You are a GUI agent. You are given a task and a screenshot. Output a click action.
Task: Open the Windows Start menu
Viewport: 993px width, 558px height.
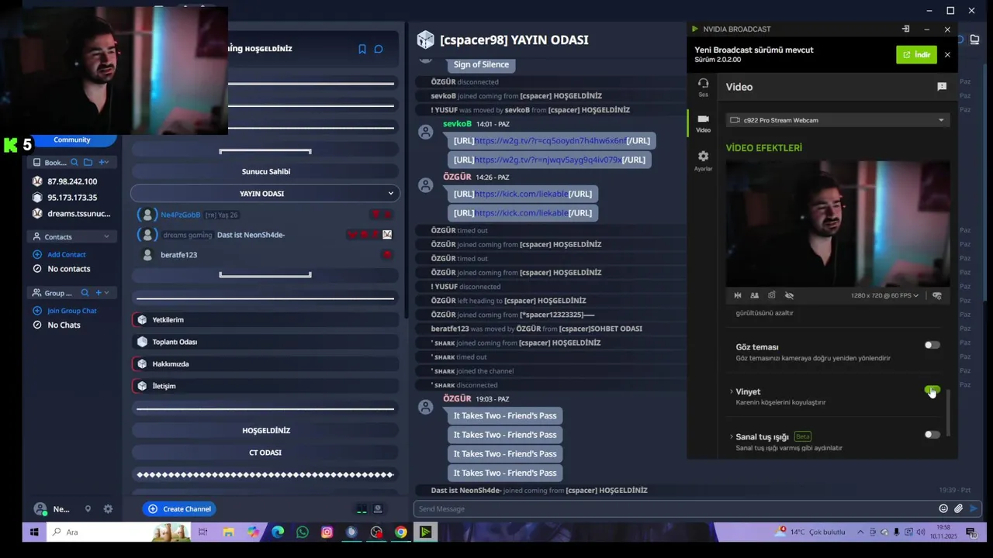(34, 532)
